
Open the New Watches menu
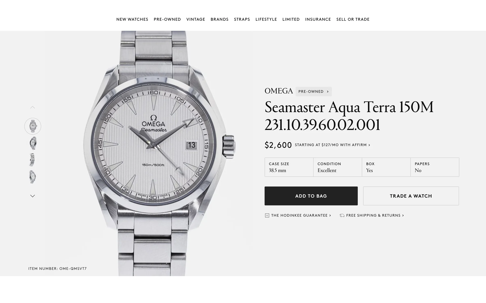132,19
